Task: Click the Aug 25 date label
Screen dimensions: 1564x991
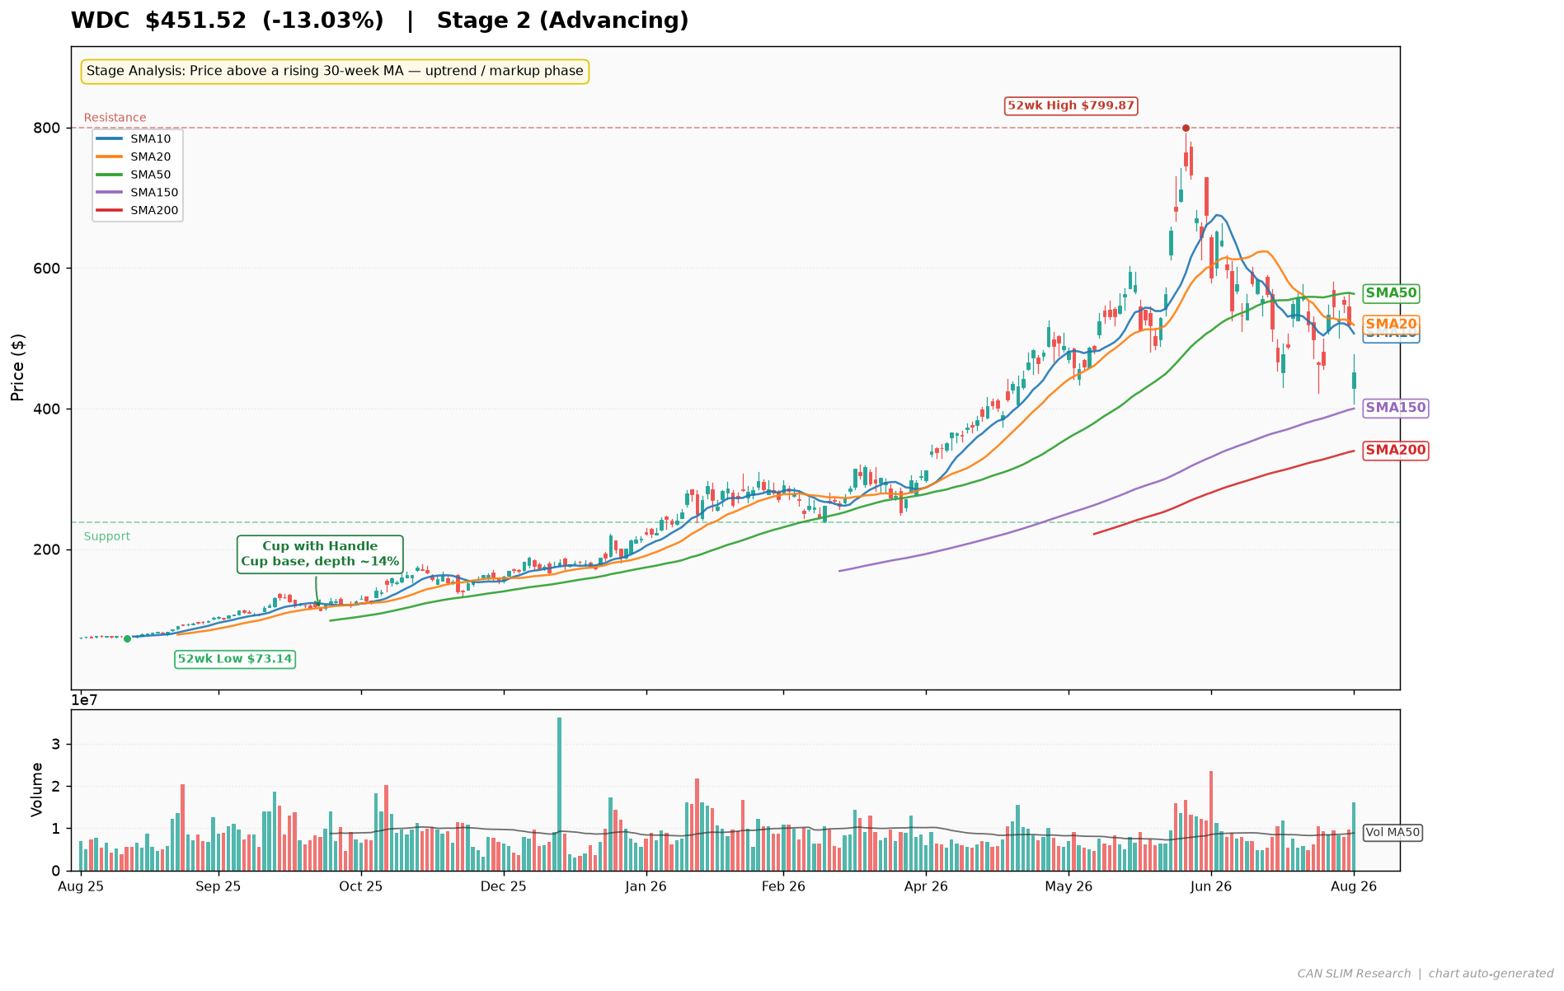Action: (81, 886)
